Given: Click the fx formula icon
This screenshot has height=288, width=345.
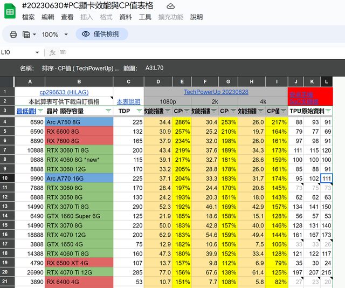Looking at the screenshot, I should pos(52,52).
